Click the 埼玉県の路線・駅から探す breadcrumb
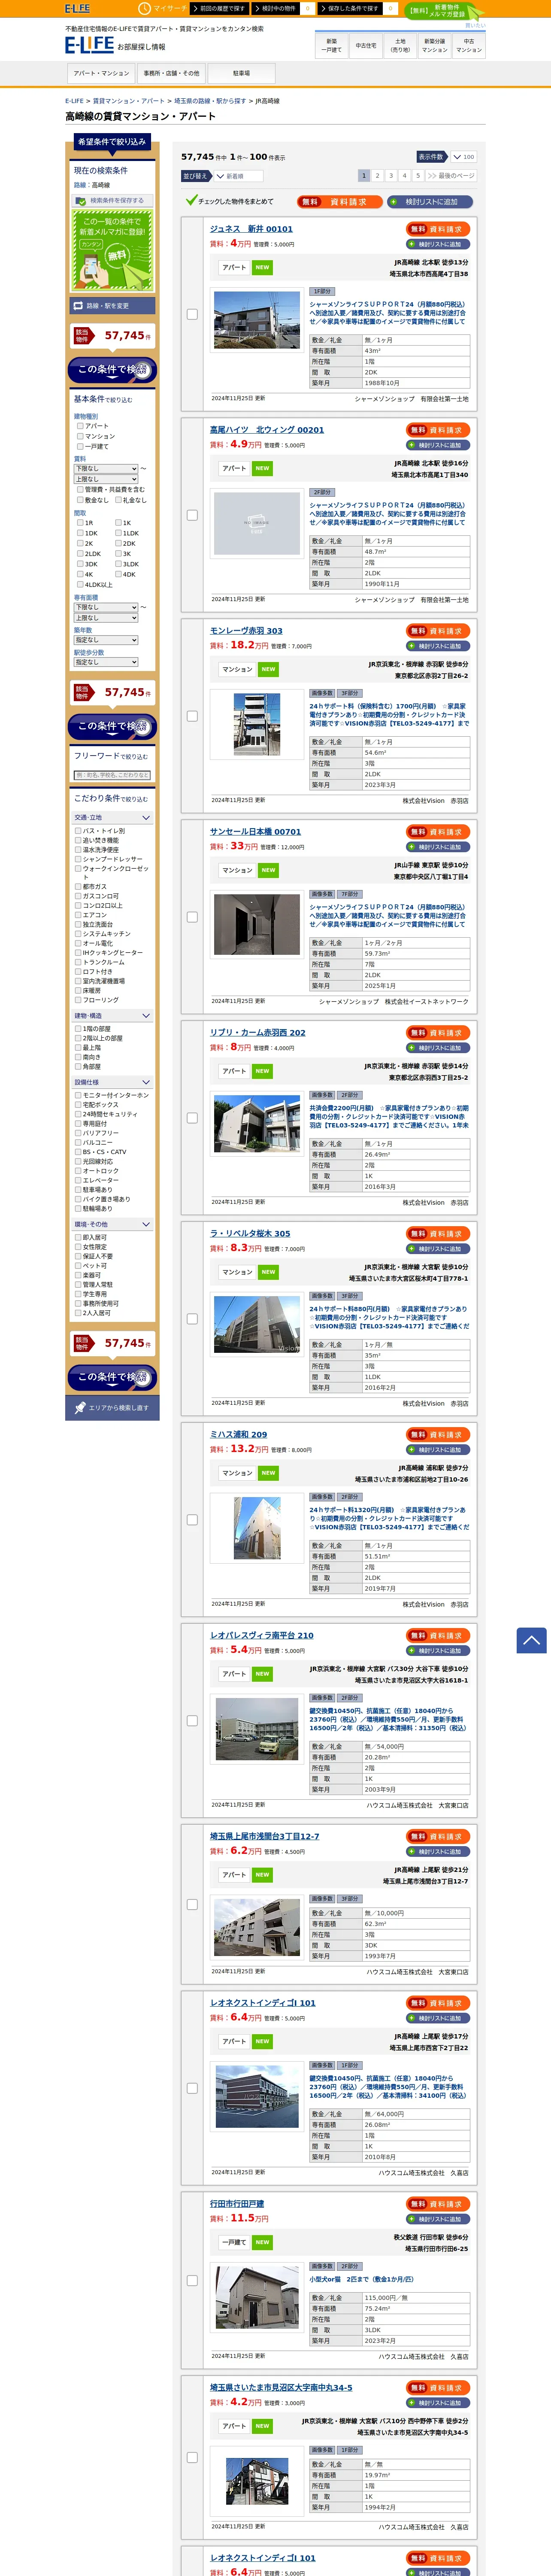The image size is (551, 2576). pyautogui.click(x=209, y=101)
